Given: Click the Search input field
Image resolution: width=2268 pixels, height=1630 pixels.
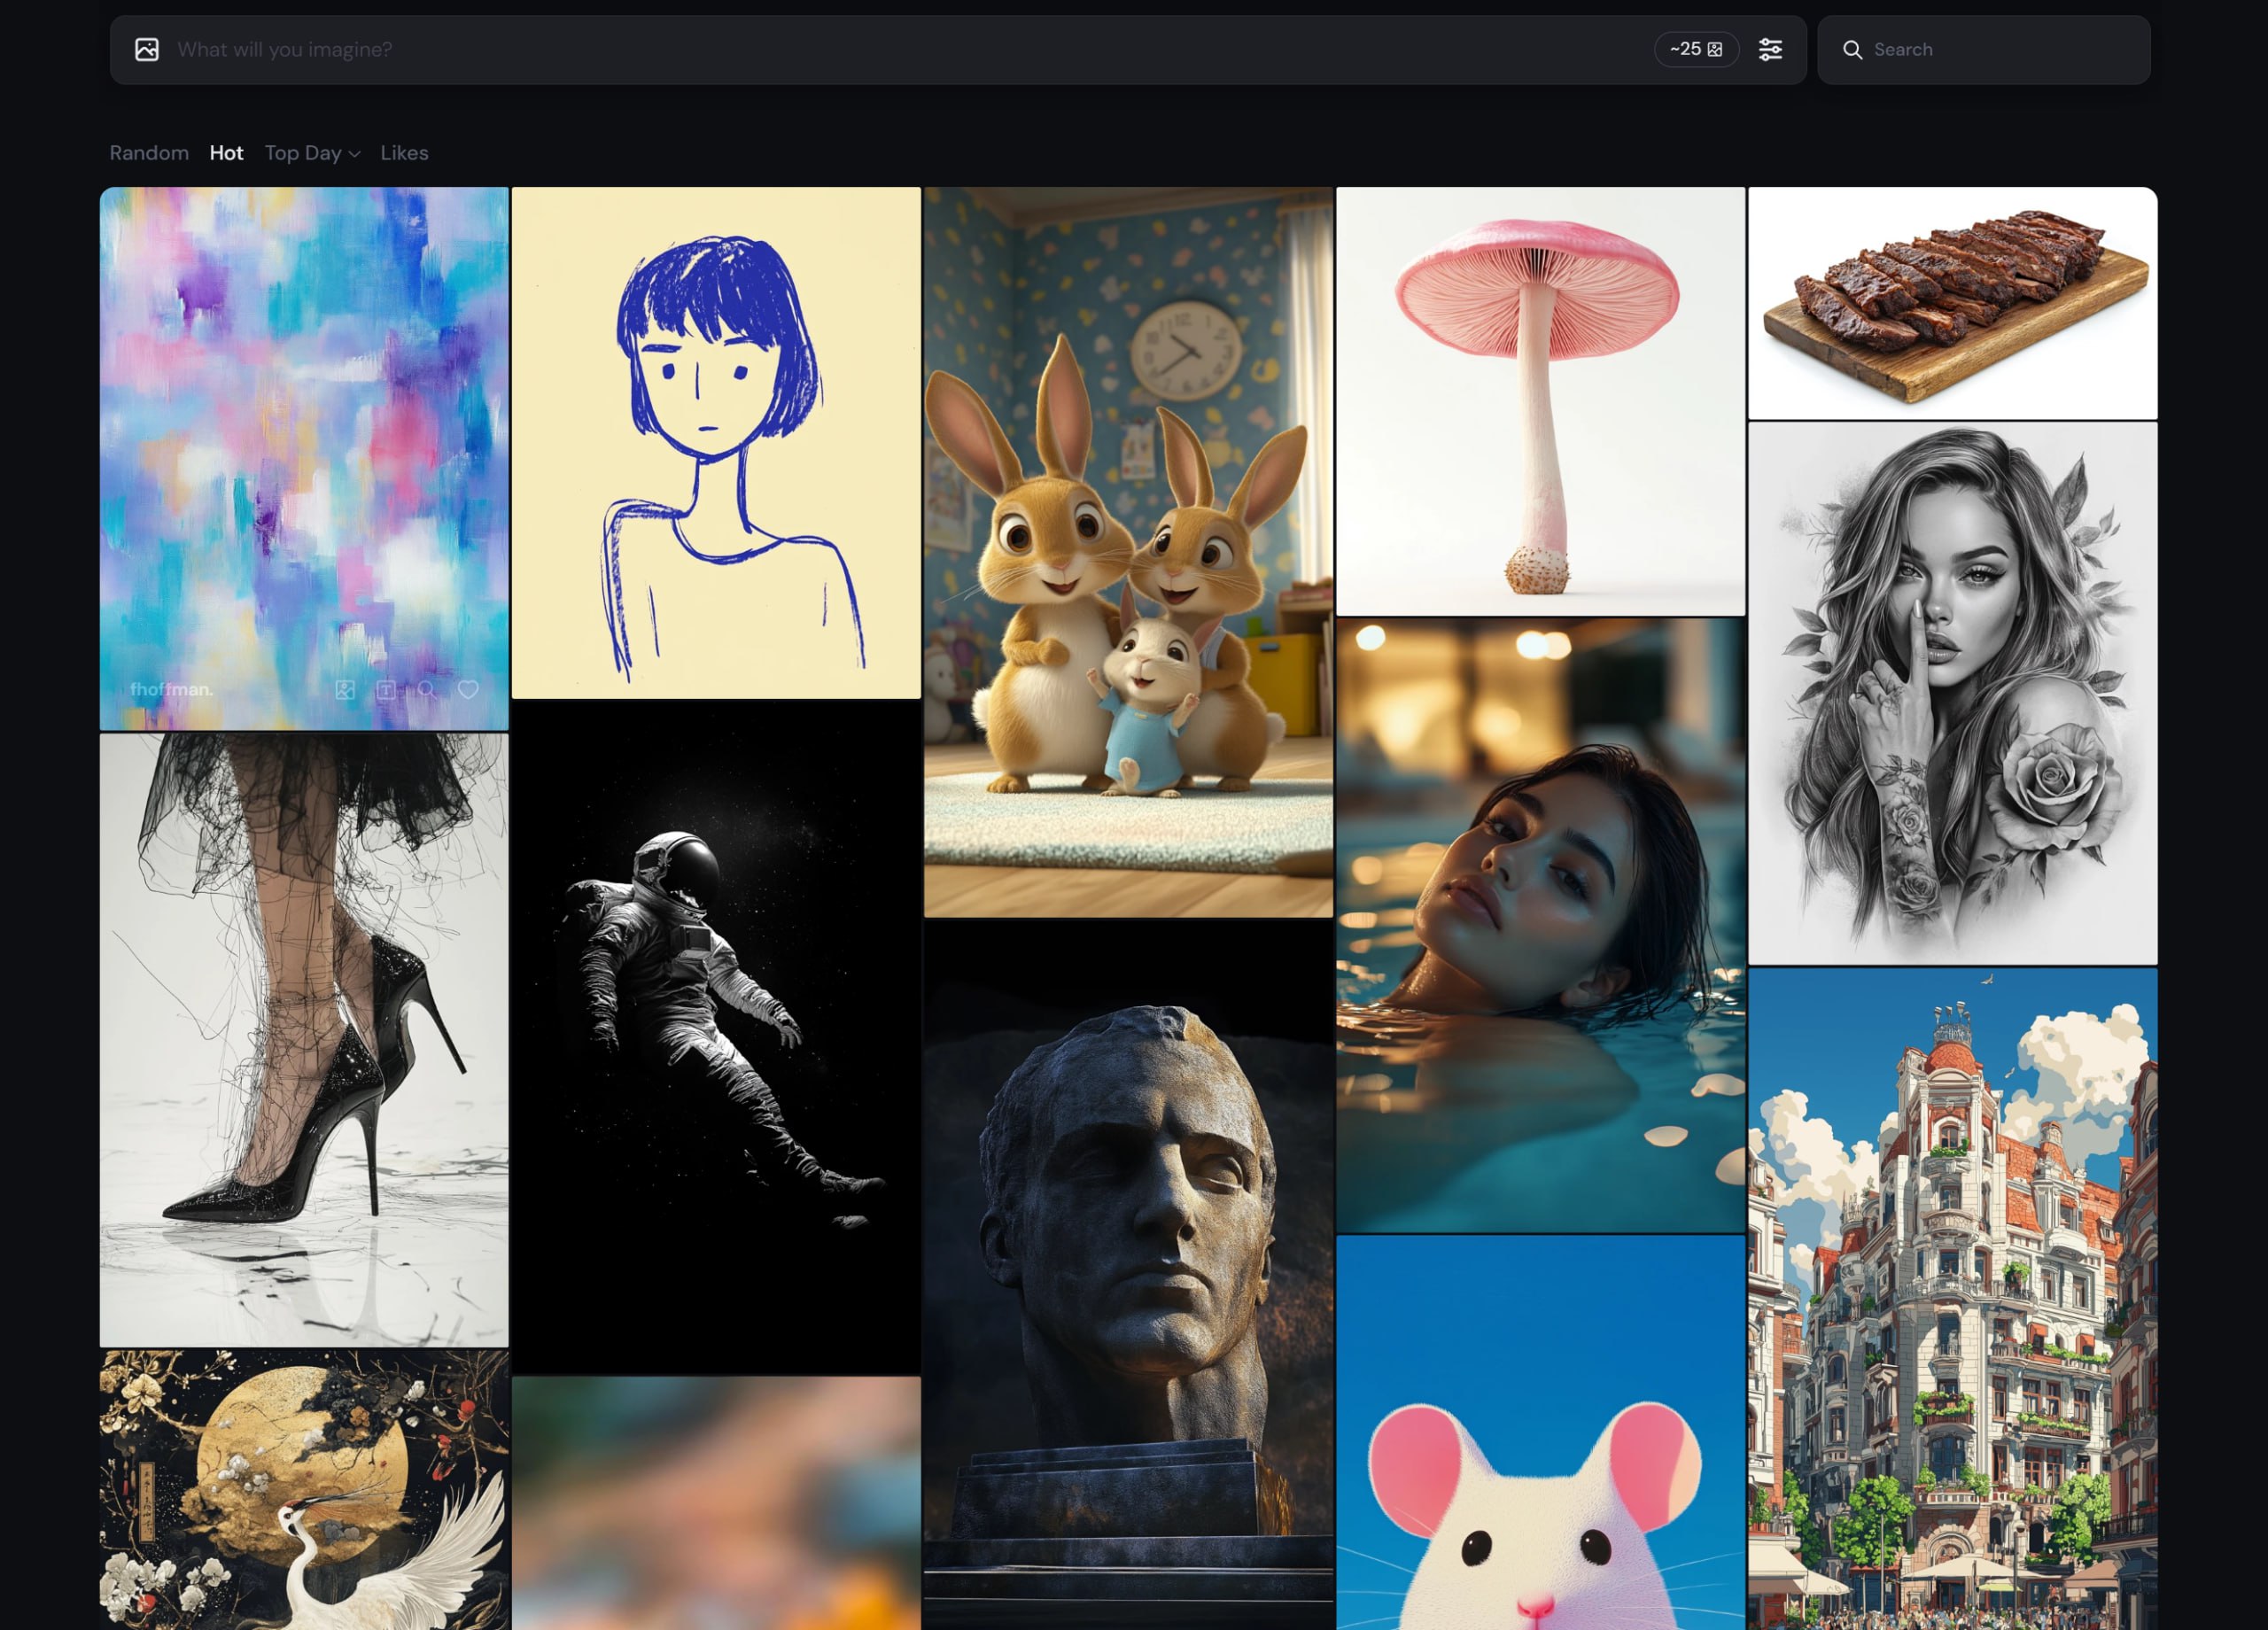Looking at the screenshot, I should (1984, 50).
